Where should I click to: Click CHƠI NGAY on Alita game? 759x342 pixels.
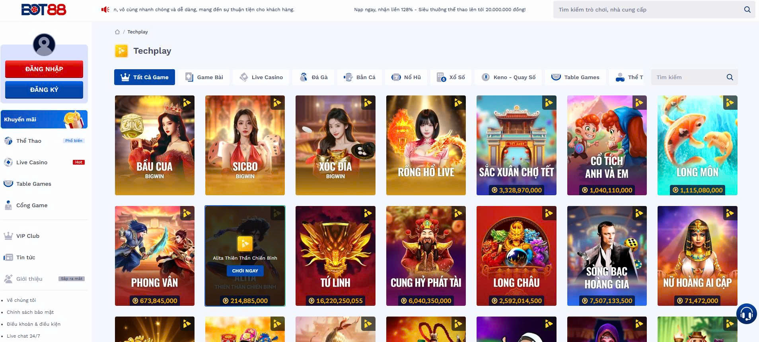(x=245, y=271)
